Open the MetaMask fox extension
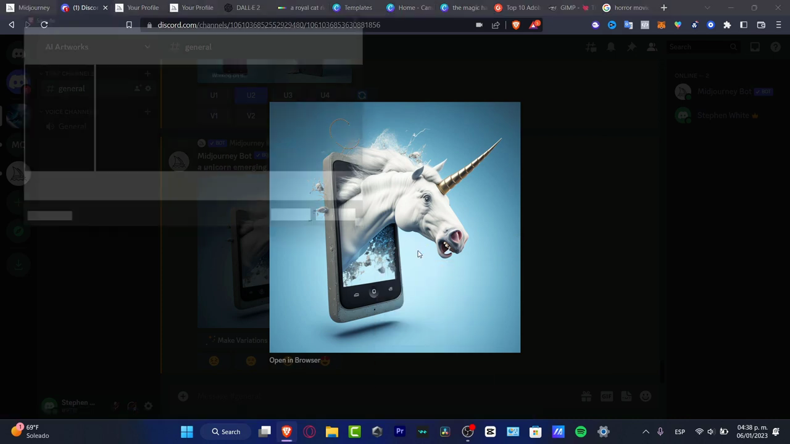The image size is (790, 444). [x=661, y=25]
